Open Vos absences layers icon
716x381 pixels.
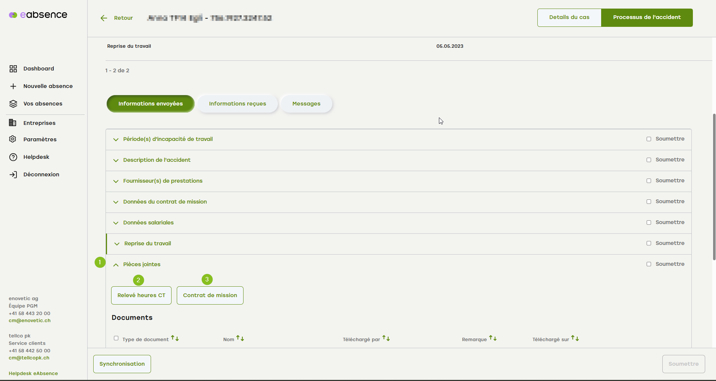[x=13, y=104]
